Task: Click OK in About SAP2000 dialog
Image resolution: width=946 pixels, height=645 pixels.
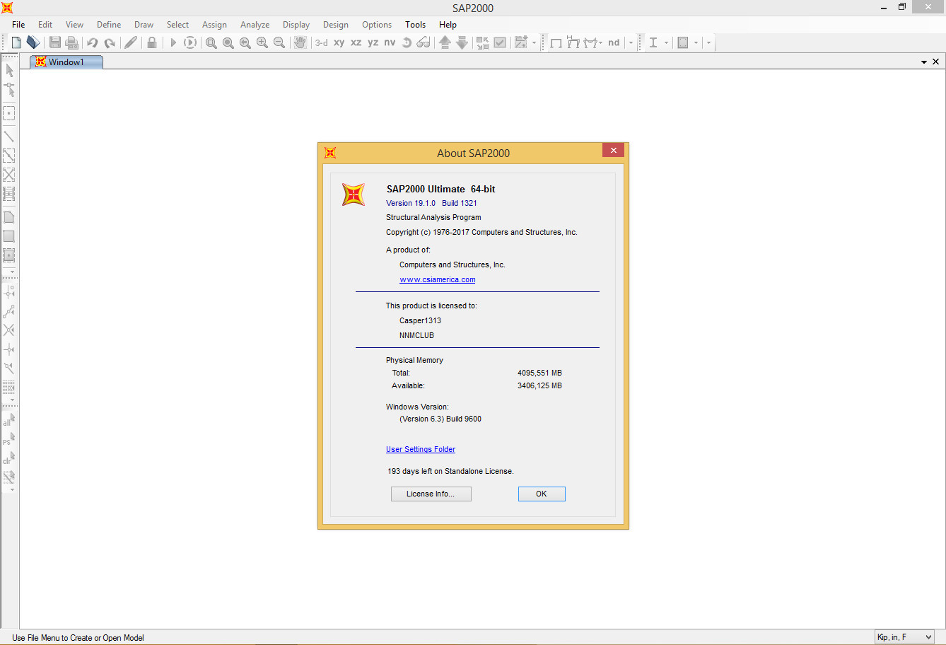Action: coord(542,494)
